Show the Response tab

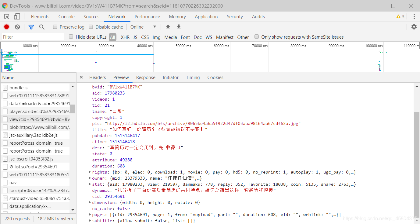pos(146,78)
